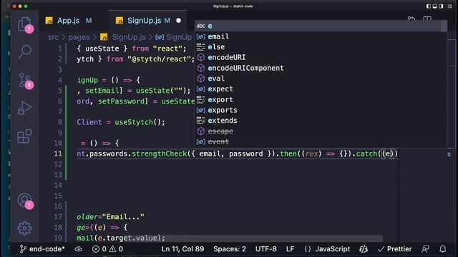Click the setPassword identifier on line 6

(x=121, y=101)
